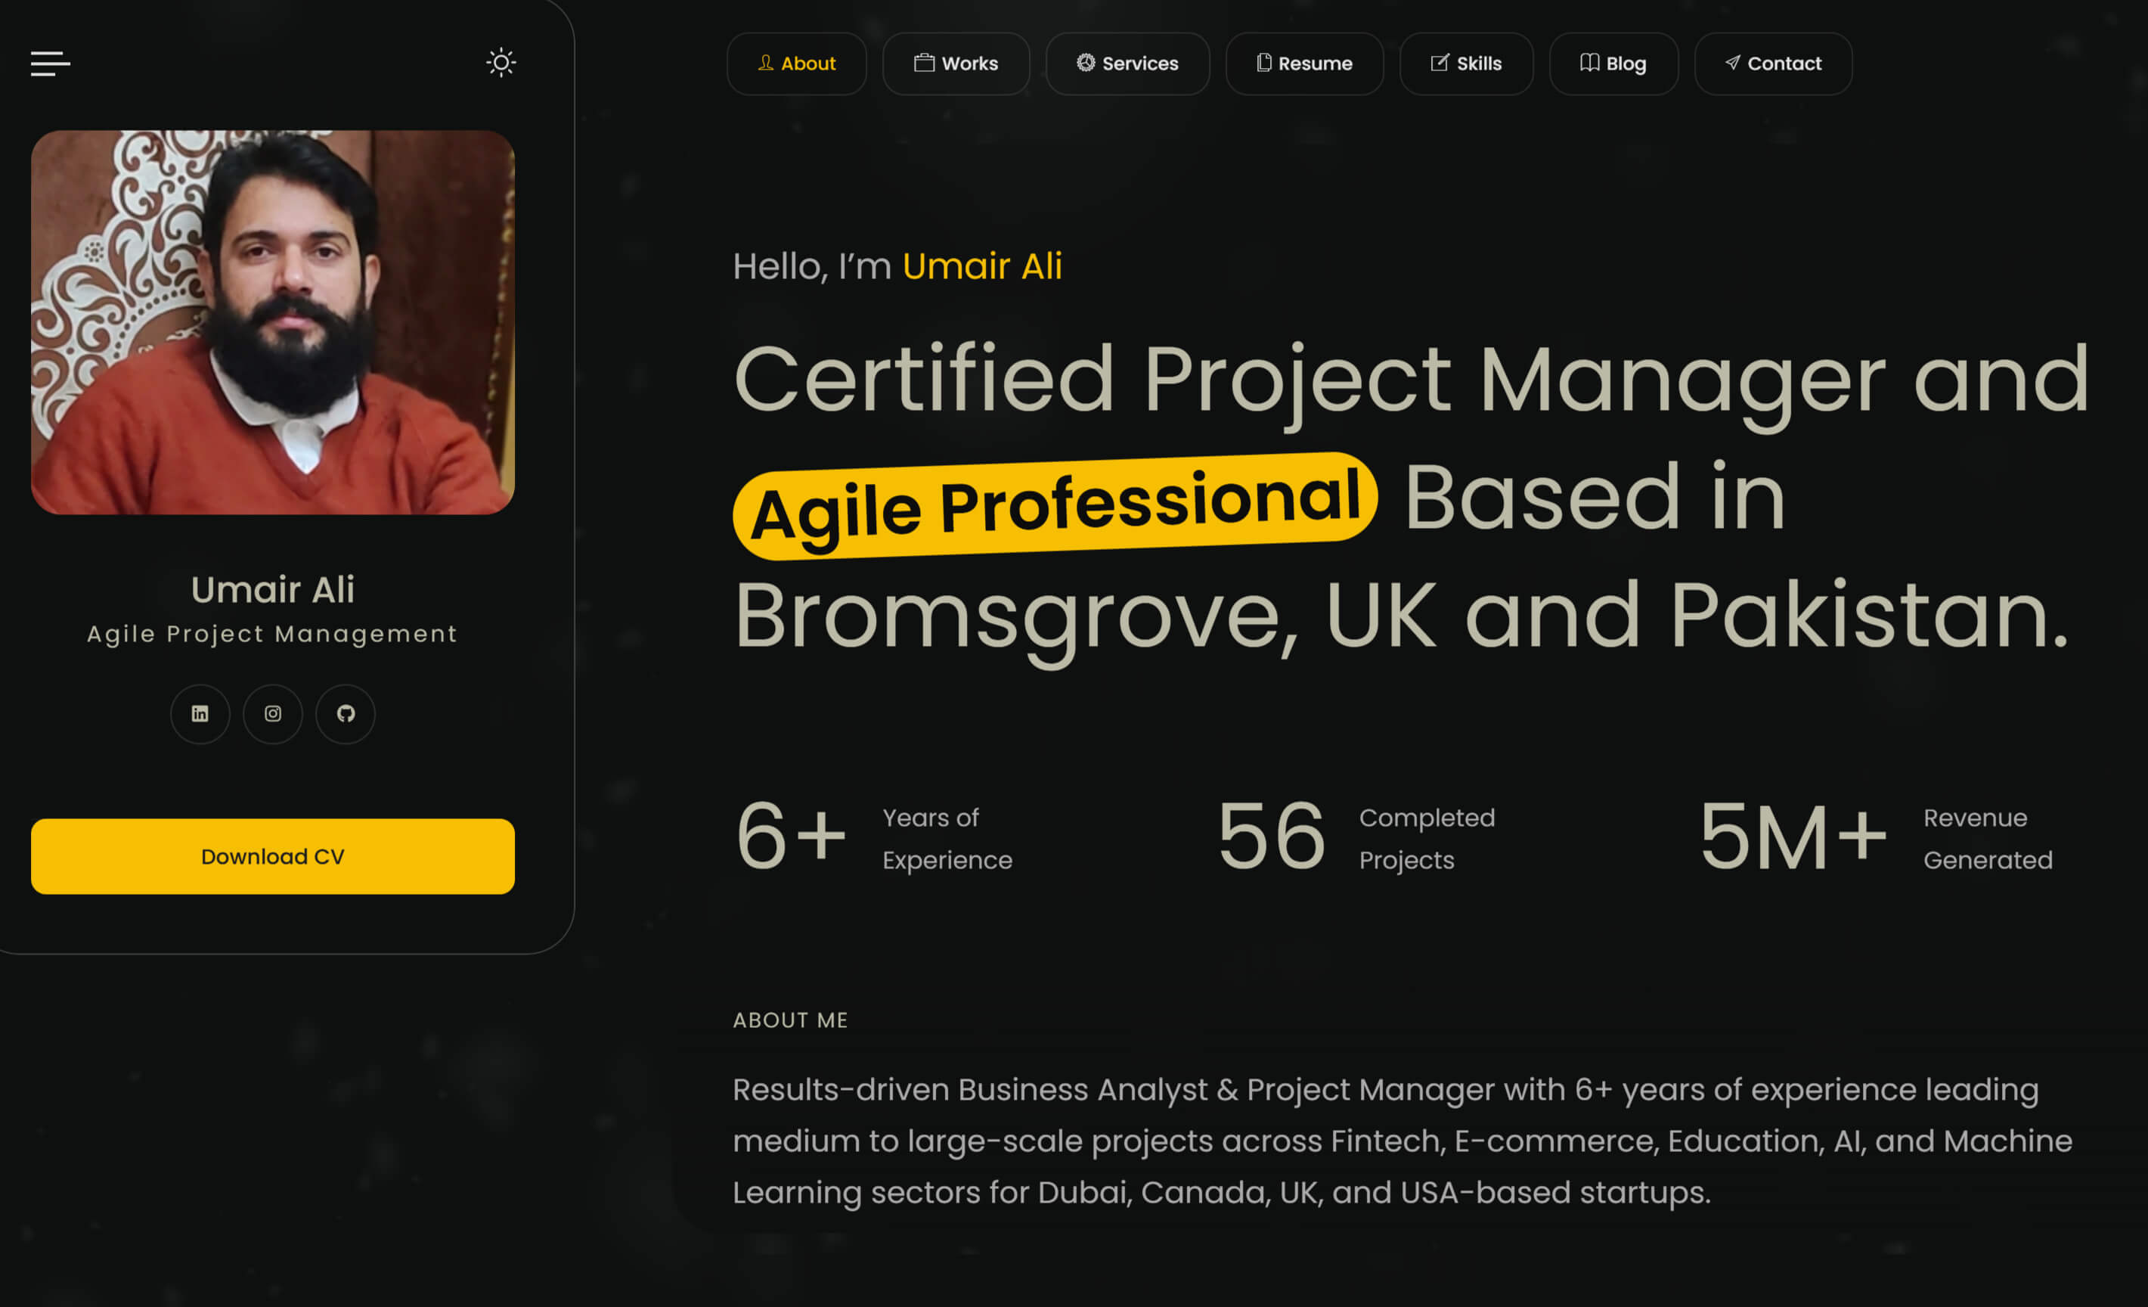
Task: Click the Umair Ali name under photo
Action: click(x=273, y=590)
